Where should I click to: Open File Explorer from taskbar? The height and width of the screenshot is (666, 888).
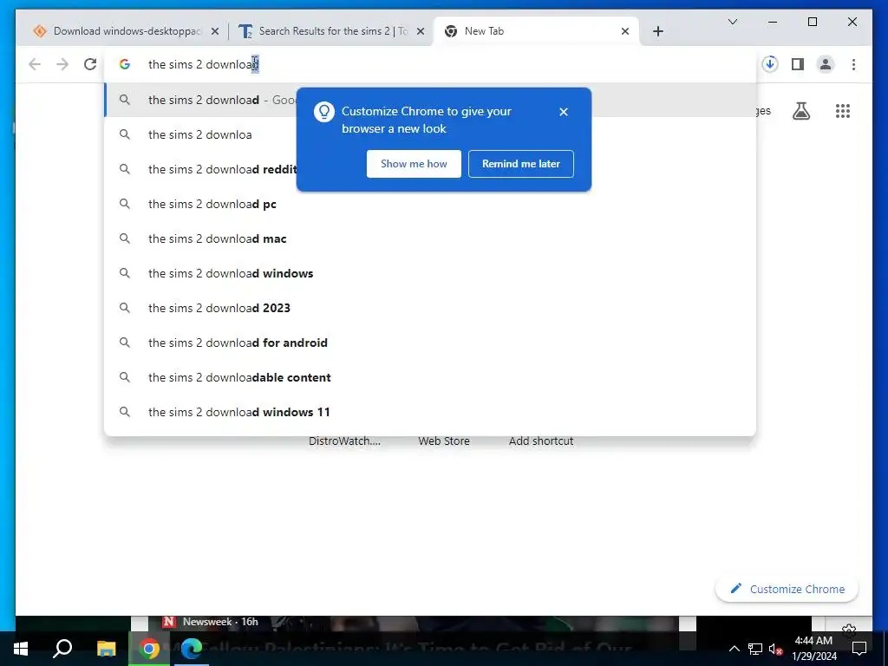click(106, 649)
